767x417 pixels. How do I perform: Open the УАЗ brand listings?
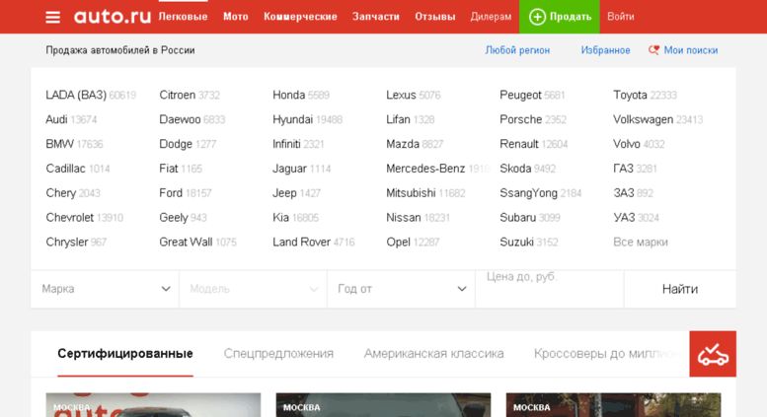(x=624, y=217)
